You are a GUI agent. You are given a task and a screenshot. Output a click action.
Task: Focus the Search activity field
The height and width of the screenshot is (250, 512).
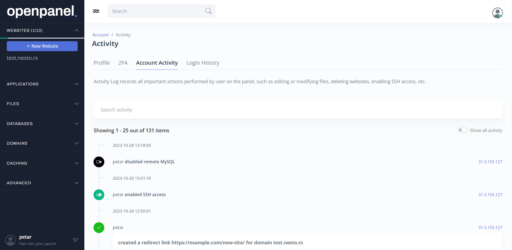(298, 110)
